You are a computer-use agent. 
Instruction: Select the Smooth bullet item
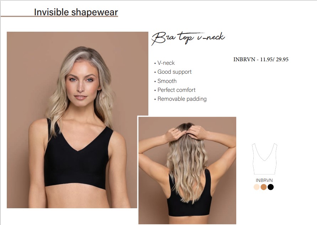[x=165, y=81]
